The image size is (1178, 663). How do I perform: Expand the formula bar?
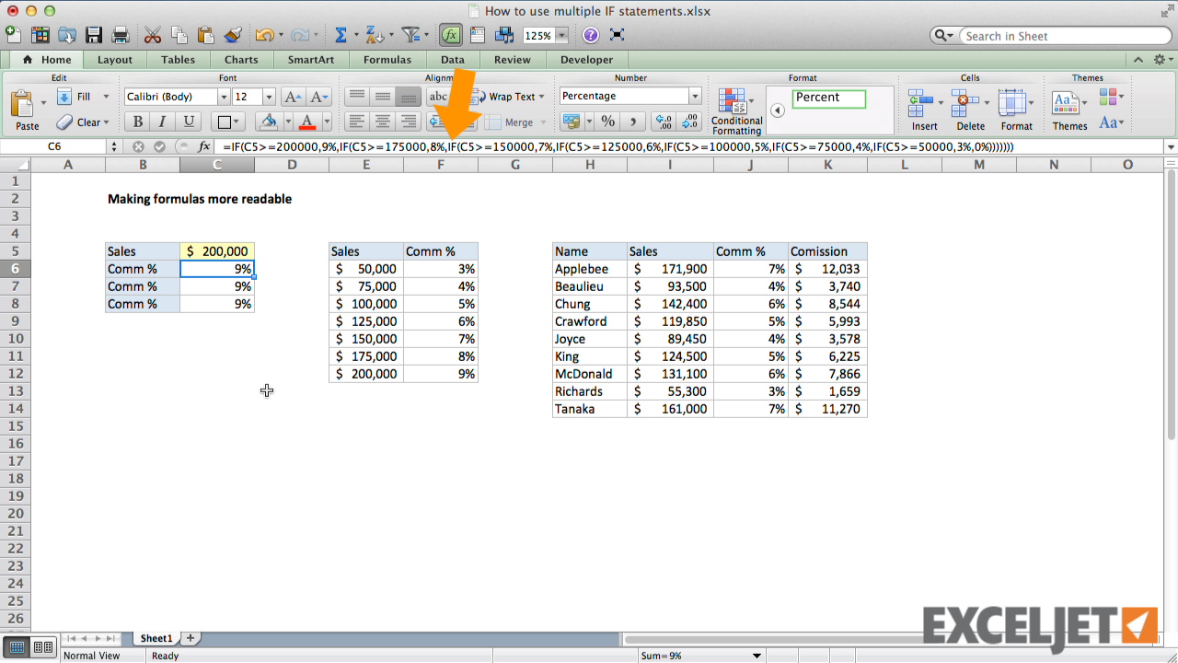tap(1171, 146)
